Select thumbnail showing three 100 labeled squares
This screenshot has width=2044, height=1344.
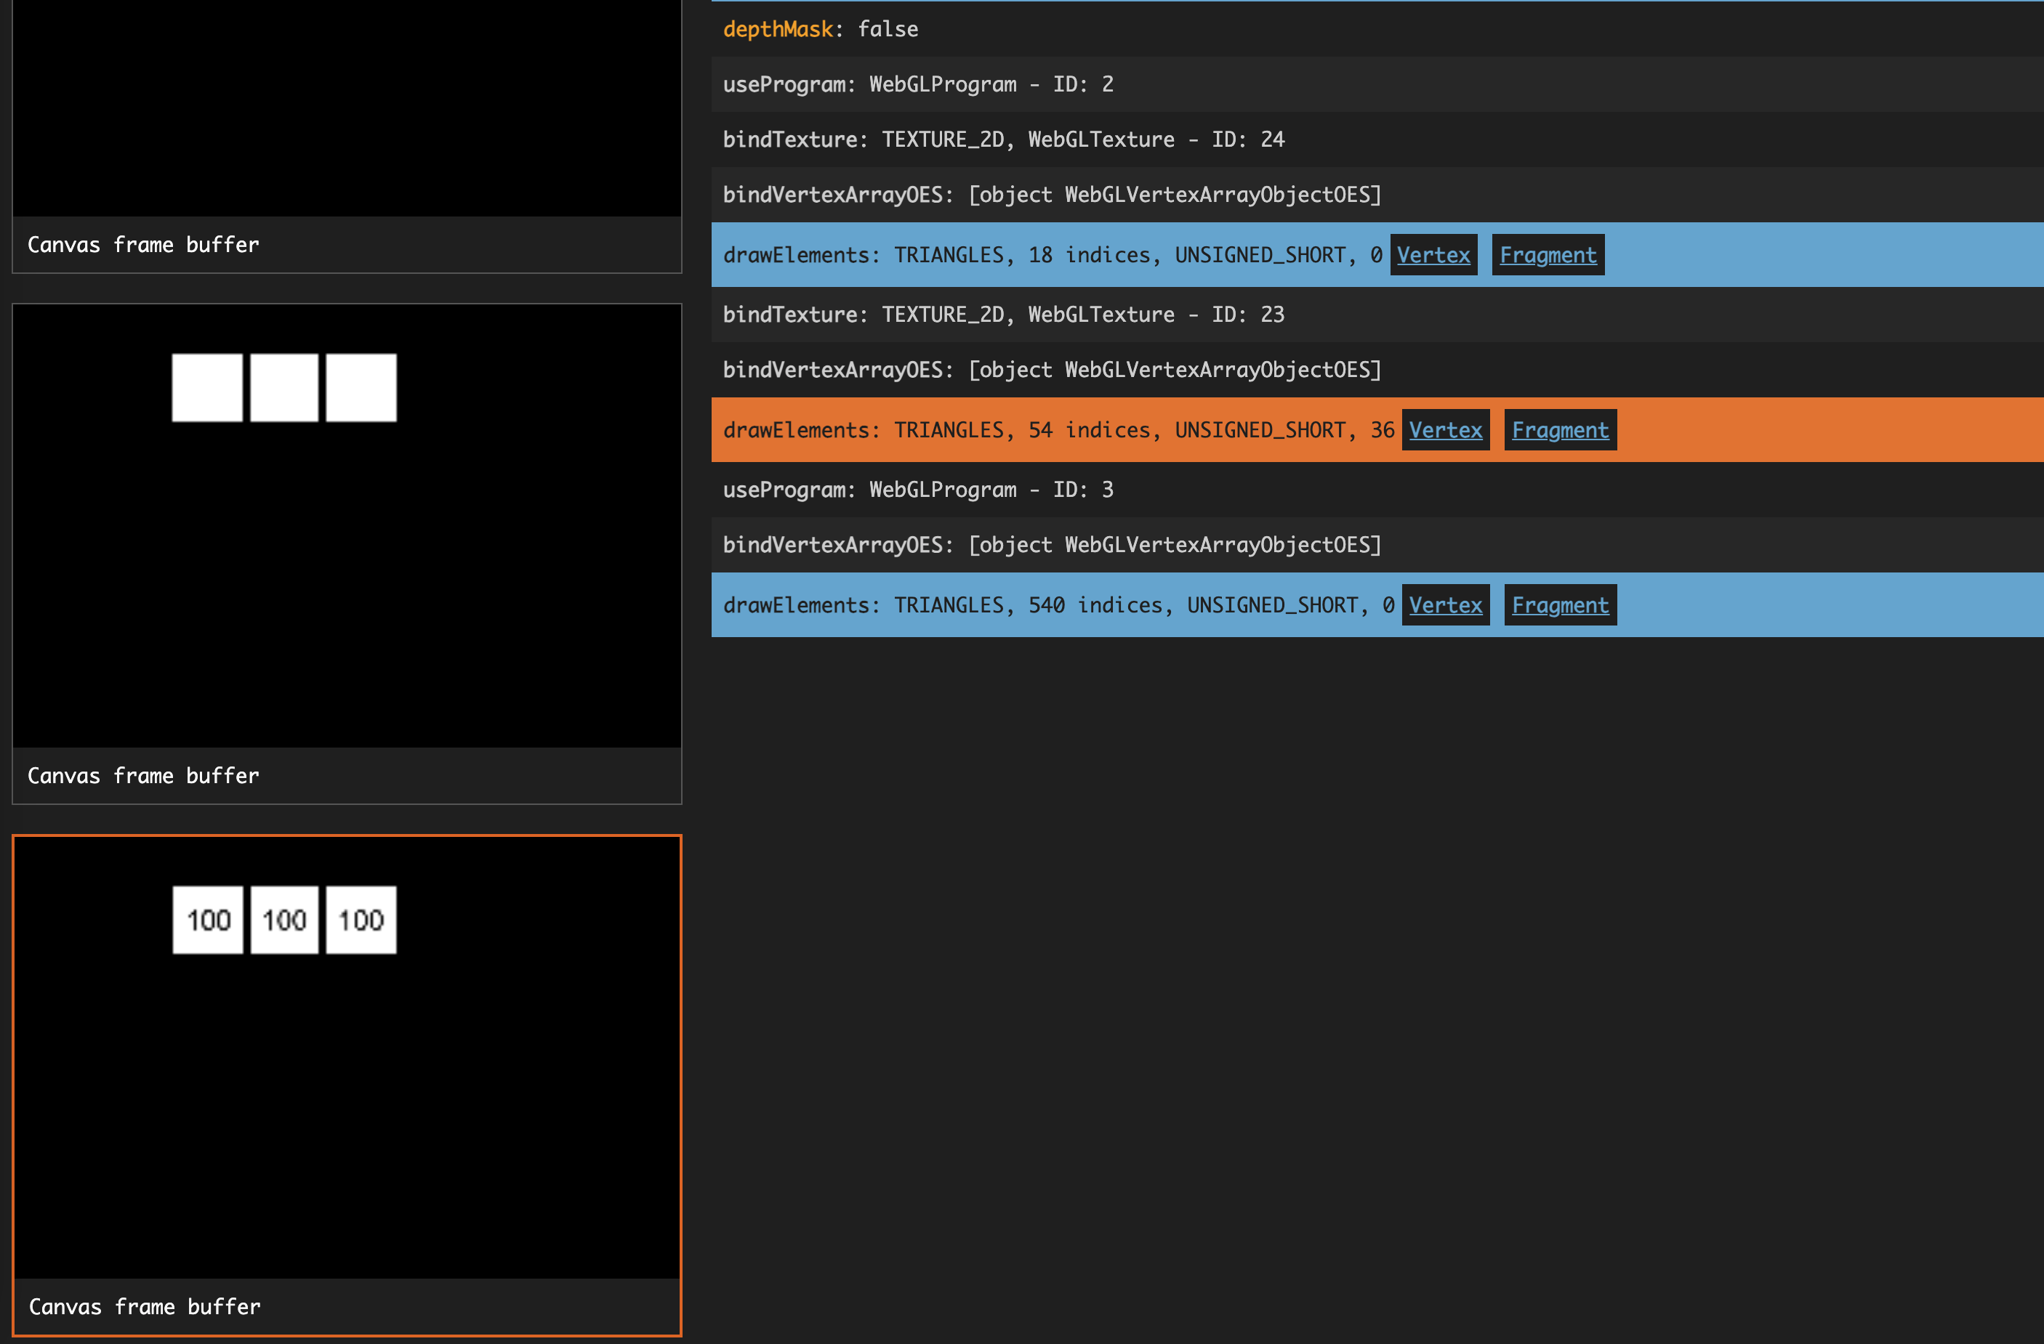[346, 1057]
